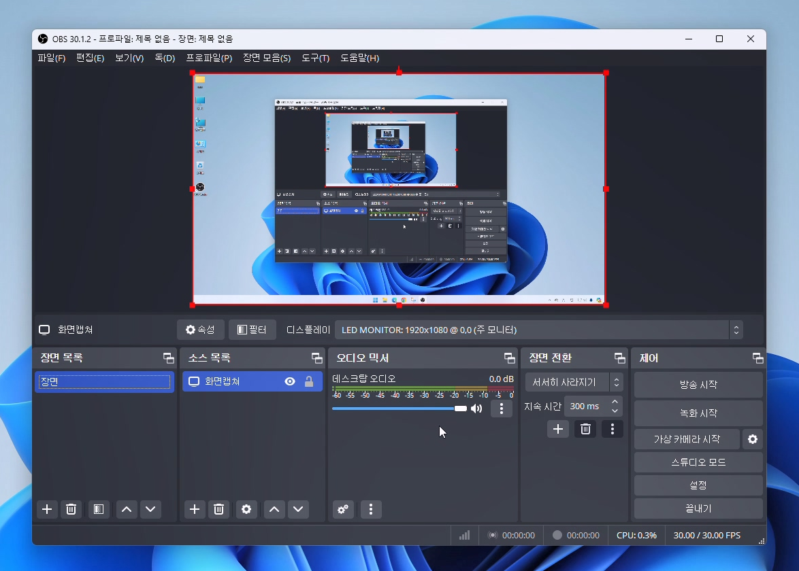The image size is (799, 571).
Task: Open source properties gear in source list
Action: (x=246, y=509)
